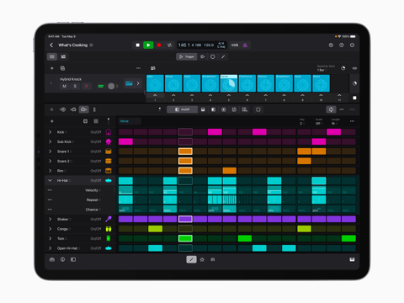Toggle the purple metronome icon
The image size is (404, 303).
click(x=245, y=45)
